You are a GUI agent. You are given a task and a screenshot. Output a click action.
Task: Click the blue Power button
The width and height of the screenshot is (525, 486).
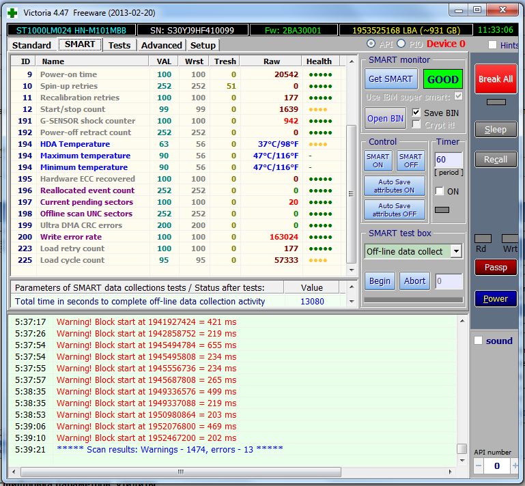(x=496, y=299)
